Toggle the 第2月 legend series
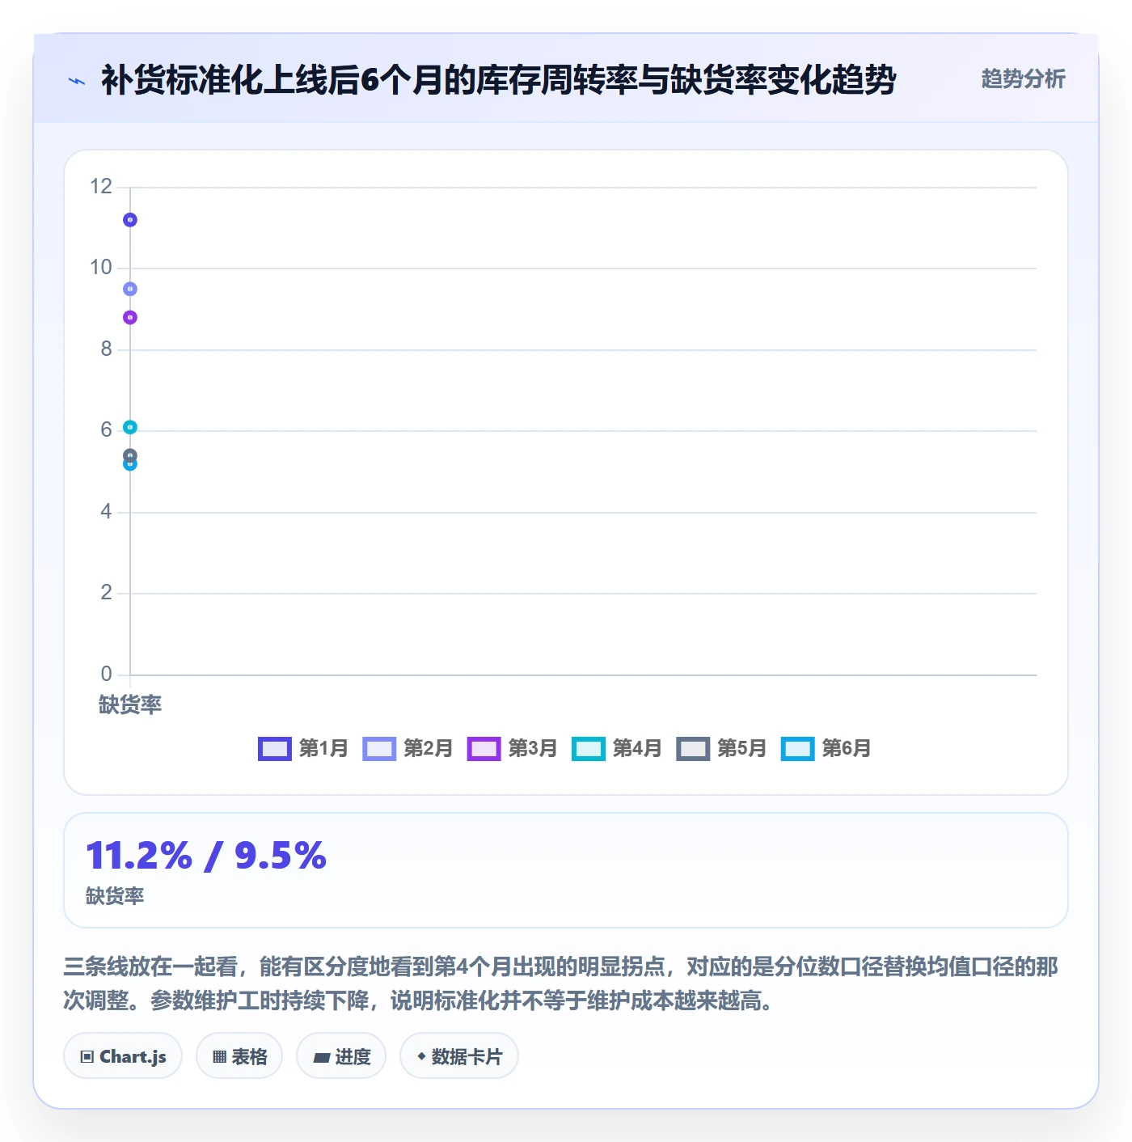The width and height of the screenshot is (1132, 1142). 408,748
